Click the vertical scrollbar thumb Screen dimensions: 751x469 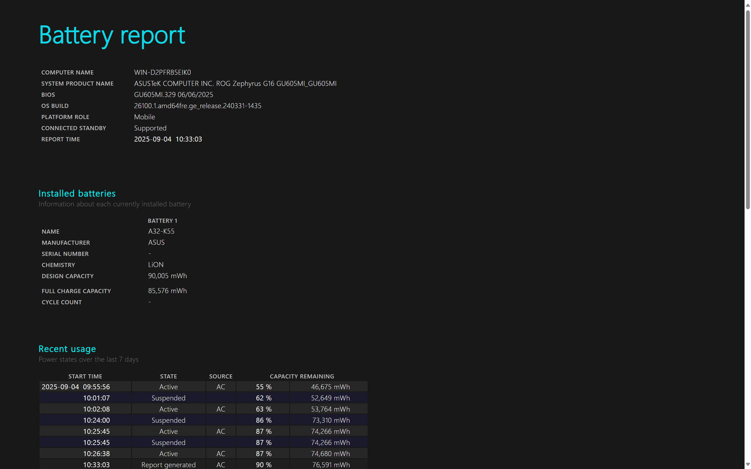point(748,108)
